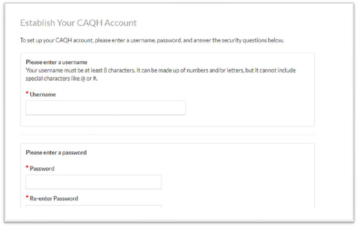Click the divider line between username and password sections
This screenshot has width=358, height=229.
point(167,135)
